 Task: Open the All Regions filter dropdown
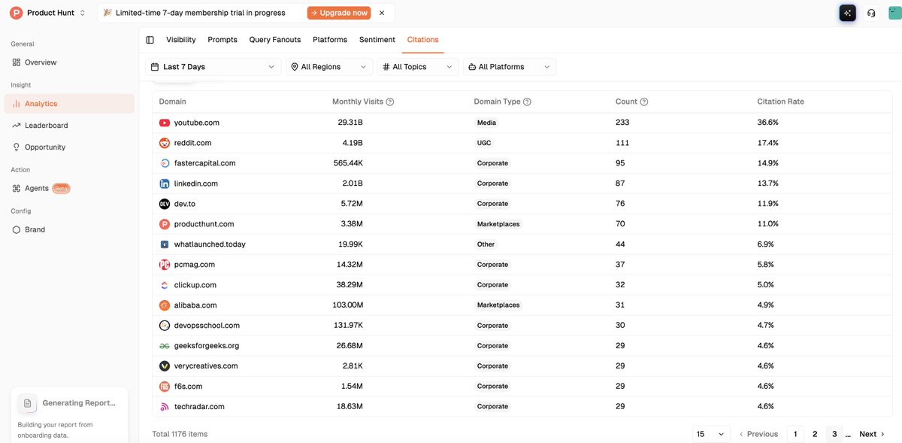point(329,67)
